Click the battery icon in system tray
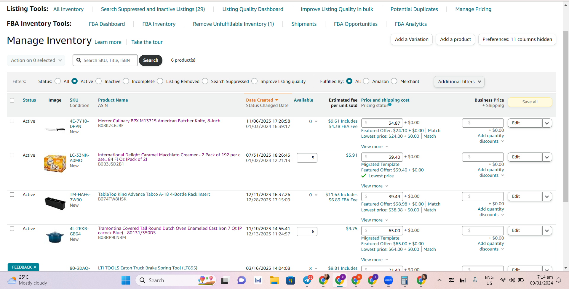Screen dimensions: 569x289 (521, 280)
